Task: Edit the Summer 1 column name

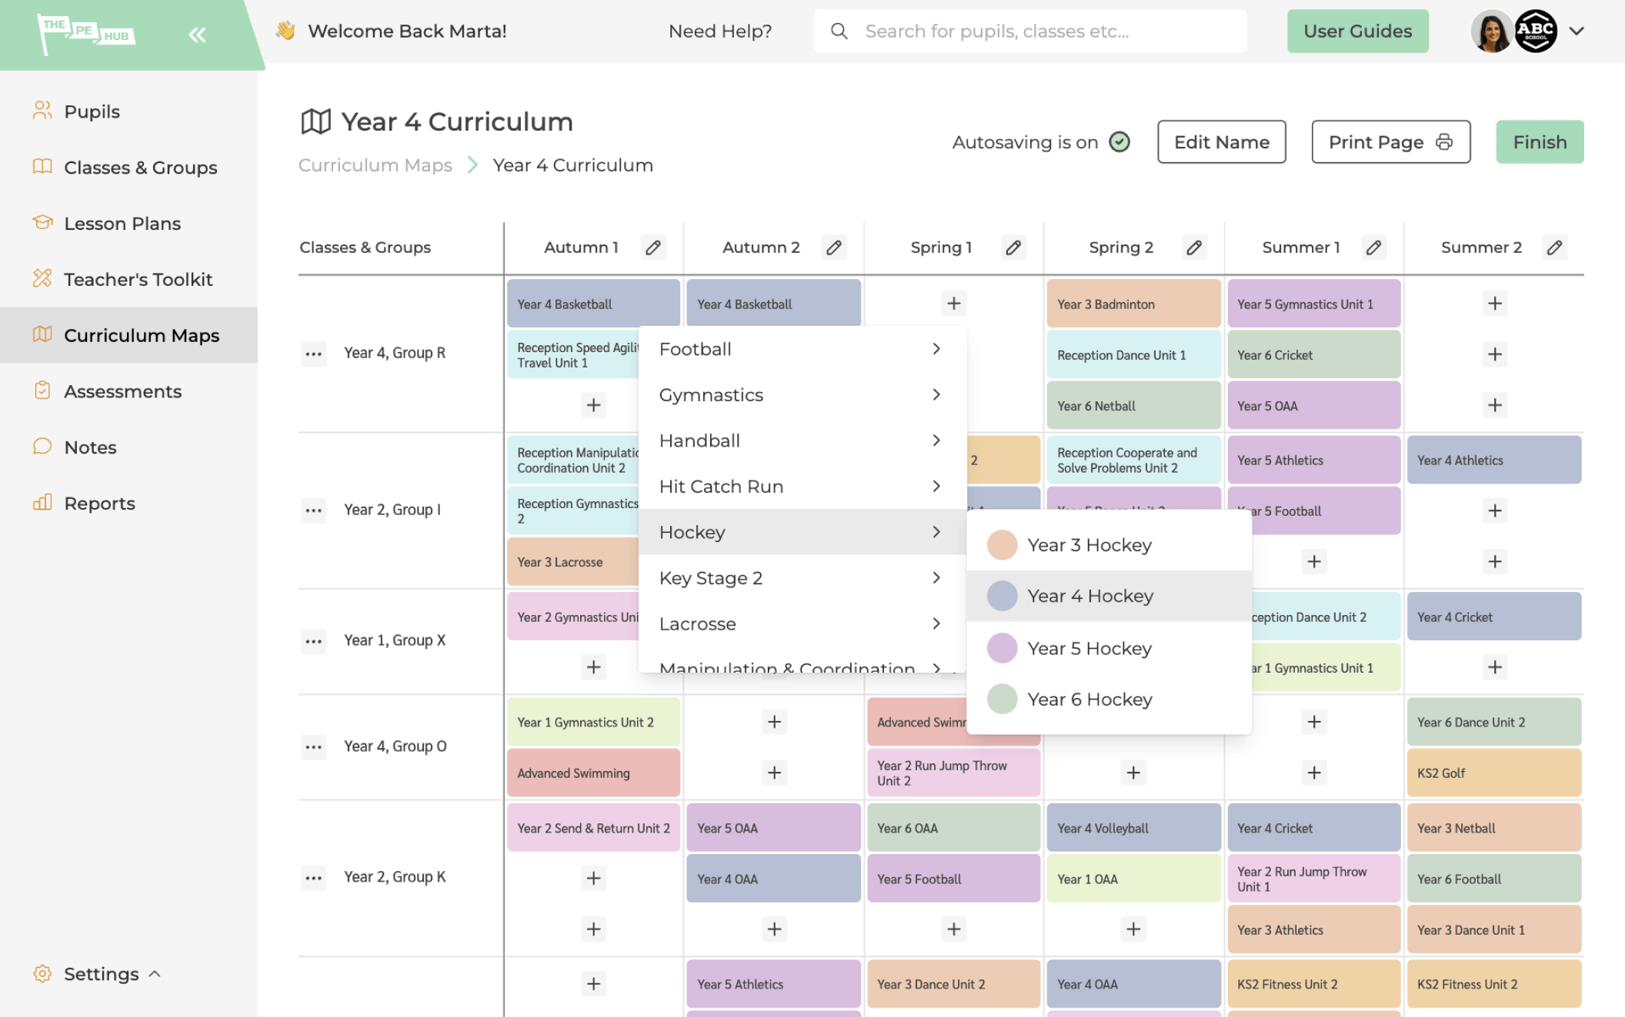Action: click(1374, 248)
